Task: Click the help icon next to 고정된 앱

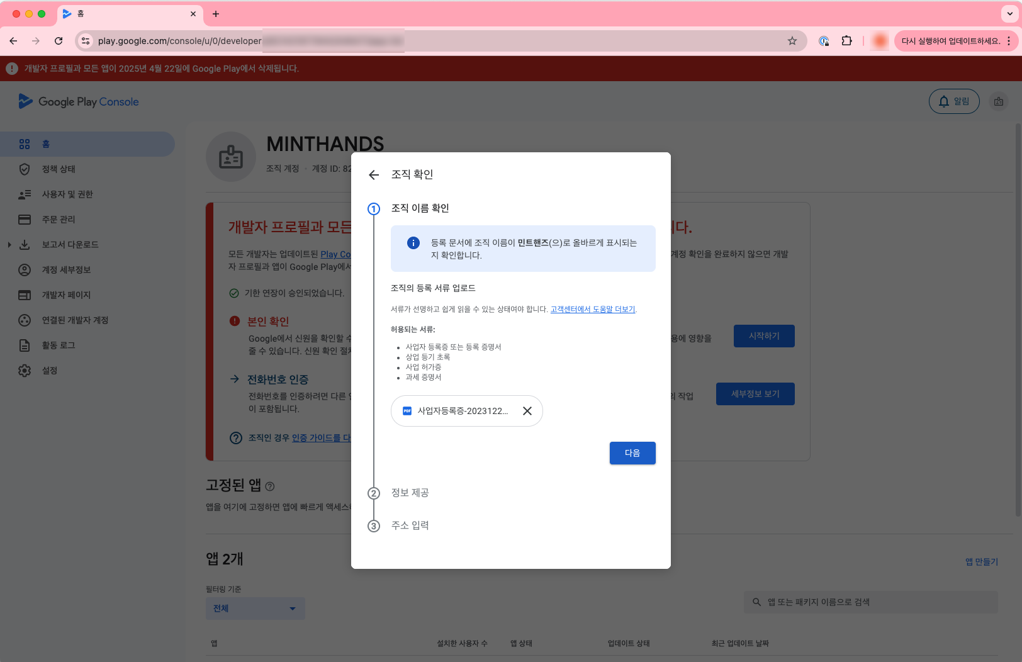Action: [270, 486]
